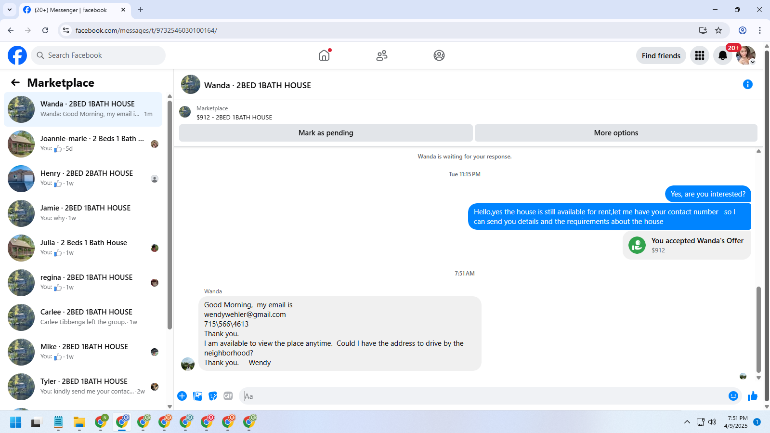Click the Find friends button
The width and height of the screenshot is (770, 433).
tap(661, 55)
